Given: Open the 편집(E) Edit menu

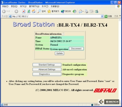Looking at the screenshot, I should (14, 6).
